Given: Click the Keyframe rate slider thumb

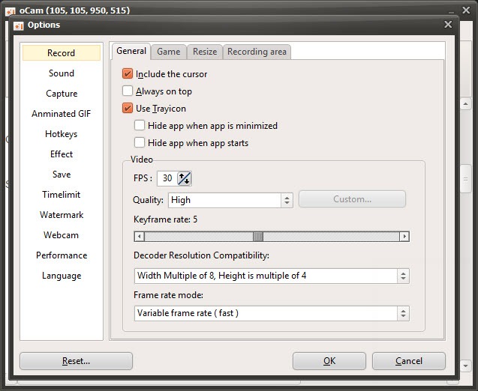Looking at the screenshot, I should [258, 237].
